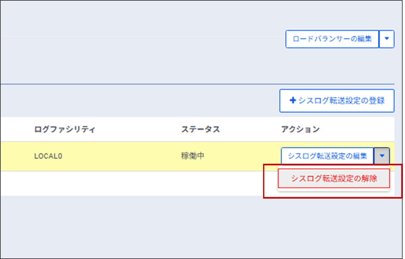405x259 pixels.
Task: Select シスログ転送設定の解除 from the dropdown menu
Action: [x=334, y=179]
